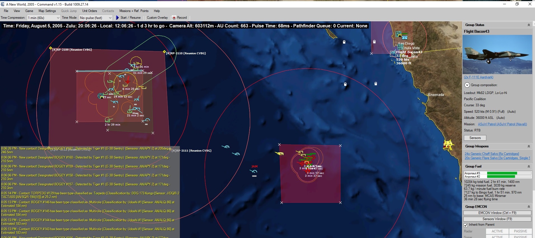Image resolution: width=535 pixels, height=238 pixels.
Task: Click the "Status: RTB" text
Action: pos(472,130)
